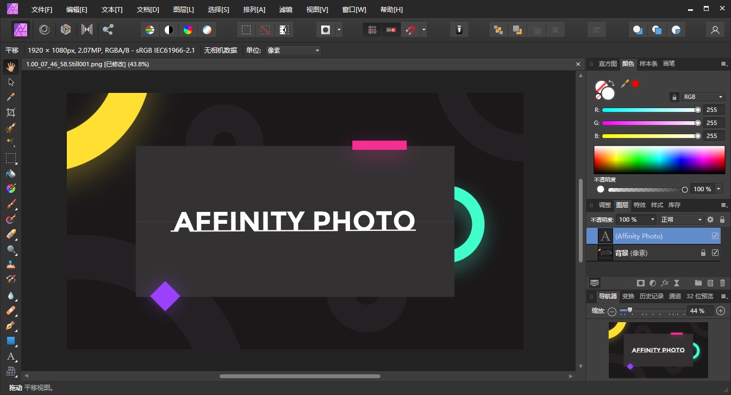Select the Gradient tool
This screenshot has height=395, width=731.
[11, 189]
